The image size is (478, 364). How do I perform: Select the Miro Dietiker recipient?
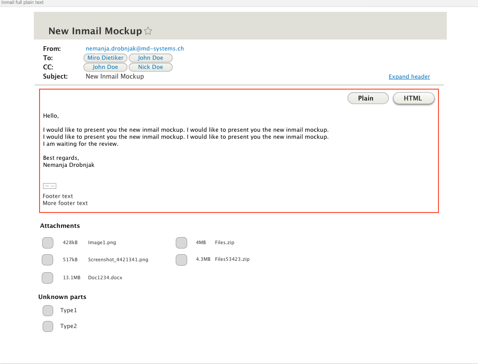click(105, 58)
